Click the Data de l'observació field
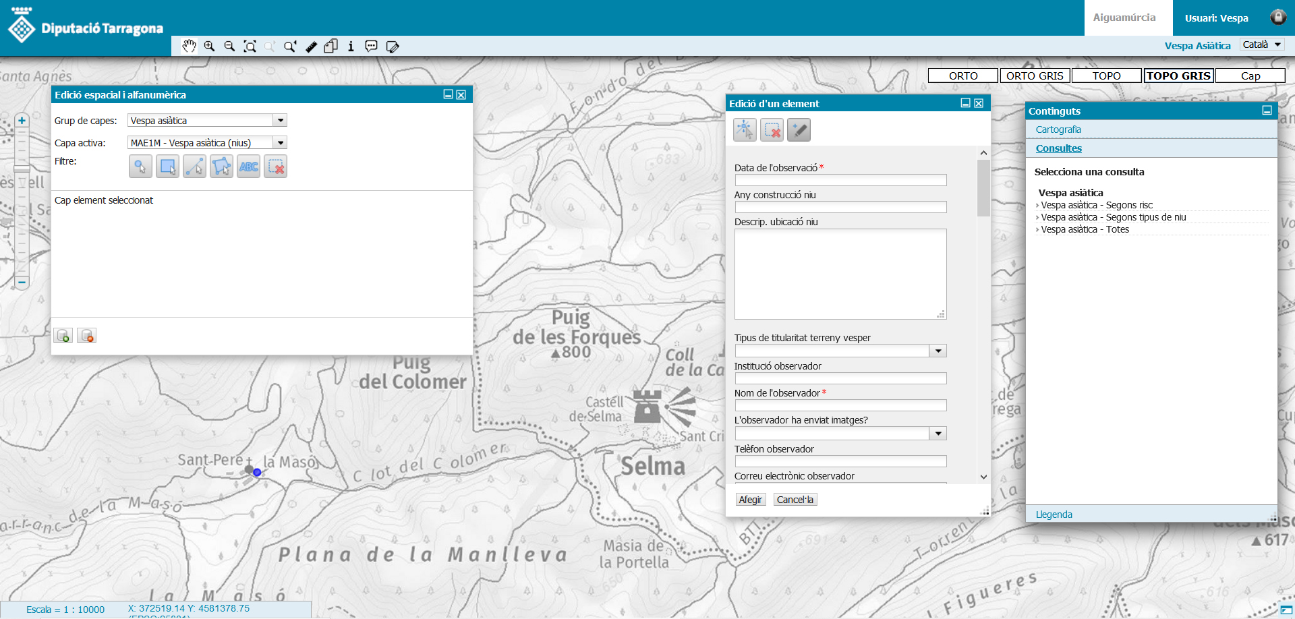Viewport: 1295px width, 619px height. pos(840,181)
